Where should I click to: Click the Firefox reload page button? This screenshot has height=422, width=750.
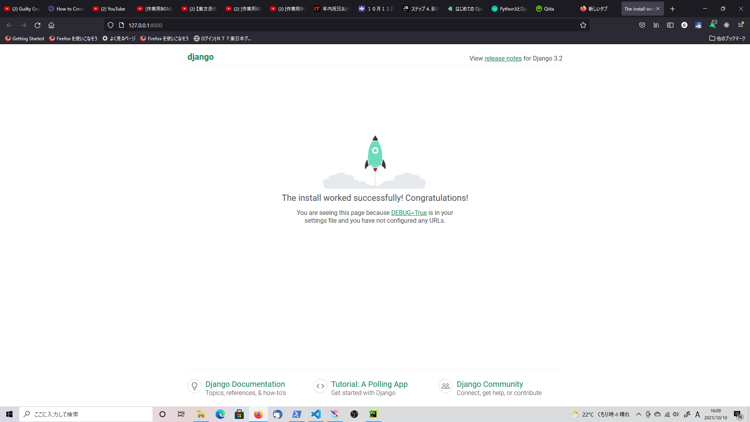[37, 25]
